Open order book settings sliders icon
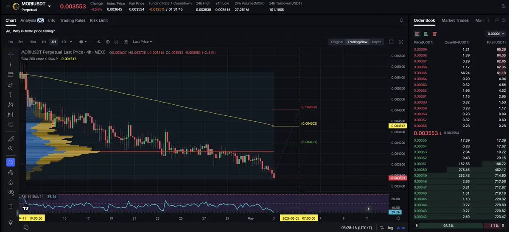 click(503, 20)
